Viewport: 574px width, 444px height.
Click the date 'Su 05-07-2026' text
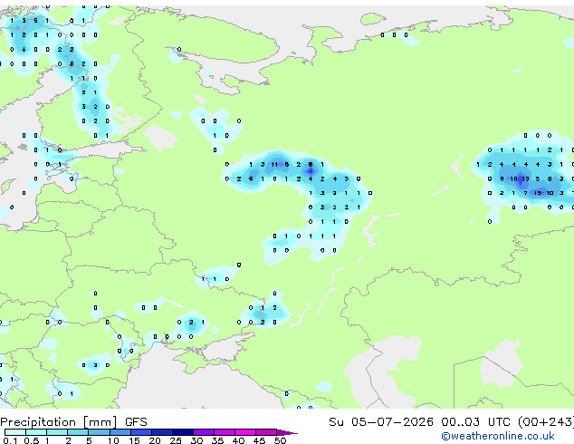[381, 422]
